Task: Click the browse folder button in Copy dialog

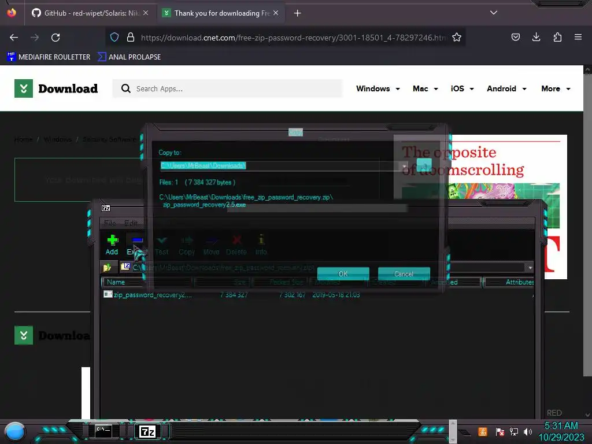Action: coord(424,165)
